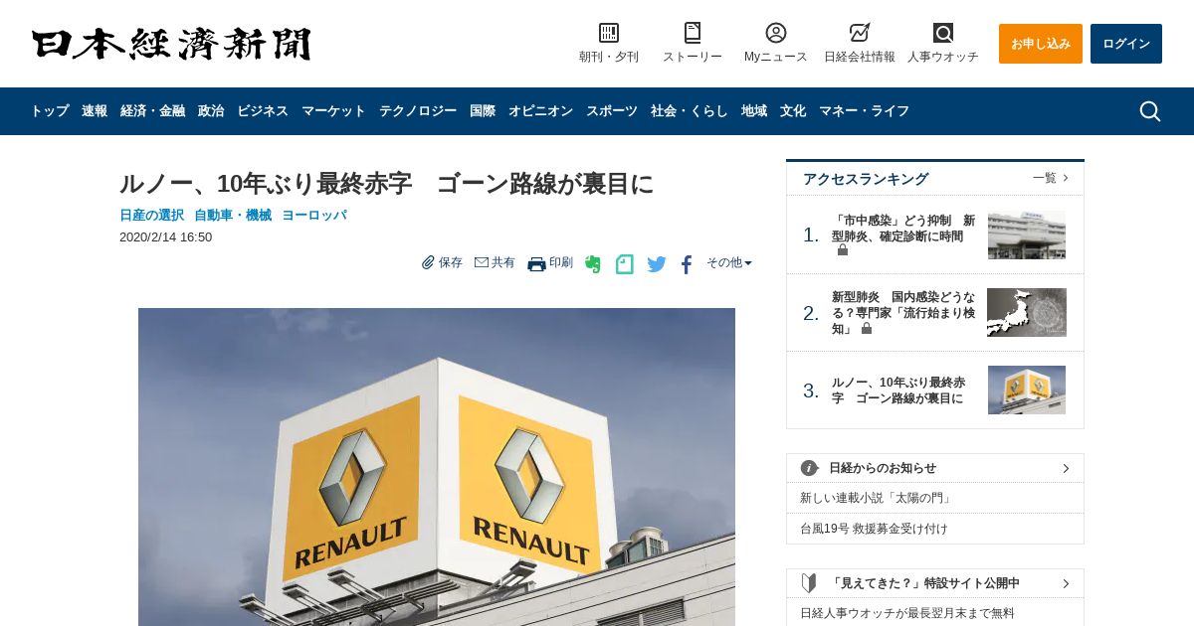Image resolution: width=1194 pixels, height=626 pixels.
Task: Open the 日産の選択 topic link
Action: (151, 215)
